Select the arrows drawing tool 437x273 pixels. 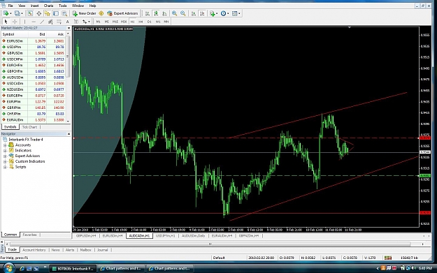(85, 22)
